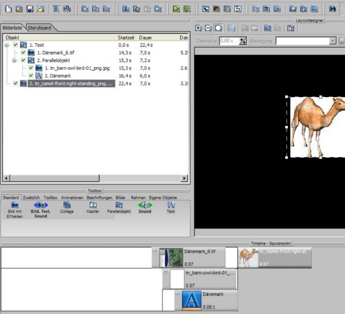Toggle checkbox for 2. Parallelobjekt
This screenshot has width=345, height=314.
pos(23,60)
